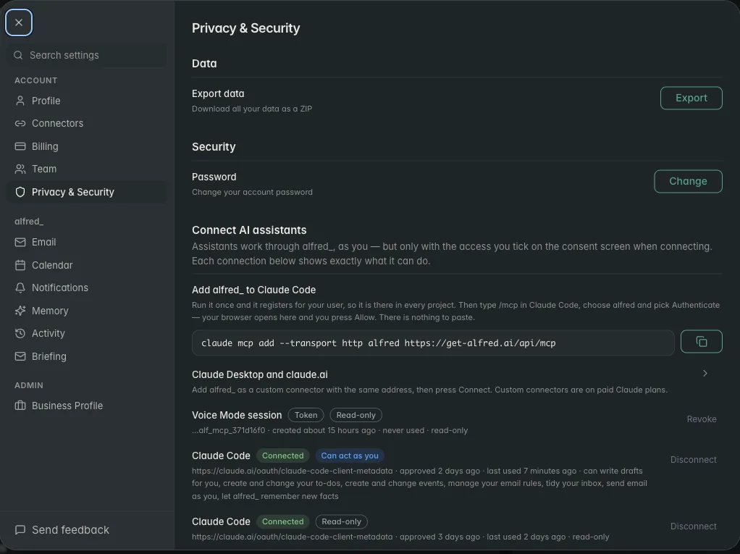The image size is (740, 554).
Task: Click the Profile person icon
Action: coord(20,101)
